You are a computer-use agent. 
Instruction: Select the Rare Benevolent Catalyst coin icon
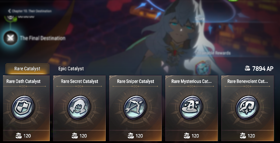[247, 107]
